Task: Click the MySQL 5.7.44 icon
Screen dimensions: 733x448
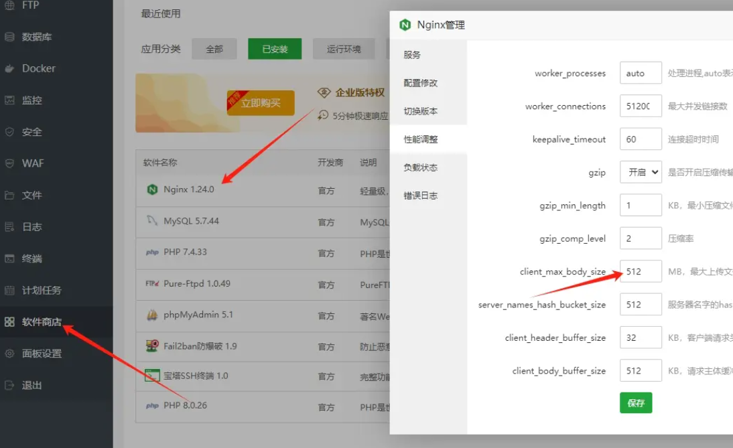Action: point(152,221)
